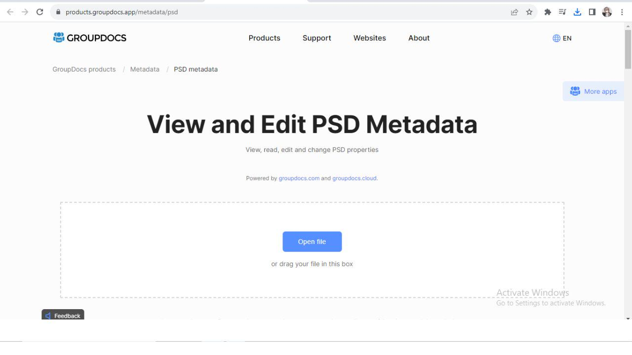
Task: Open the EN language selector
Action: (562, 38)
